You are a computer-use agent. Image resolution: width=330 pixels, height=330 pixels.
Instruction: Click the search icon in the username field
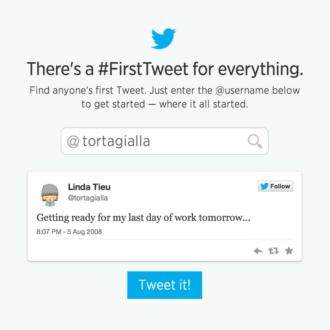click(x=256, y=141)
